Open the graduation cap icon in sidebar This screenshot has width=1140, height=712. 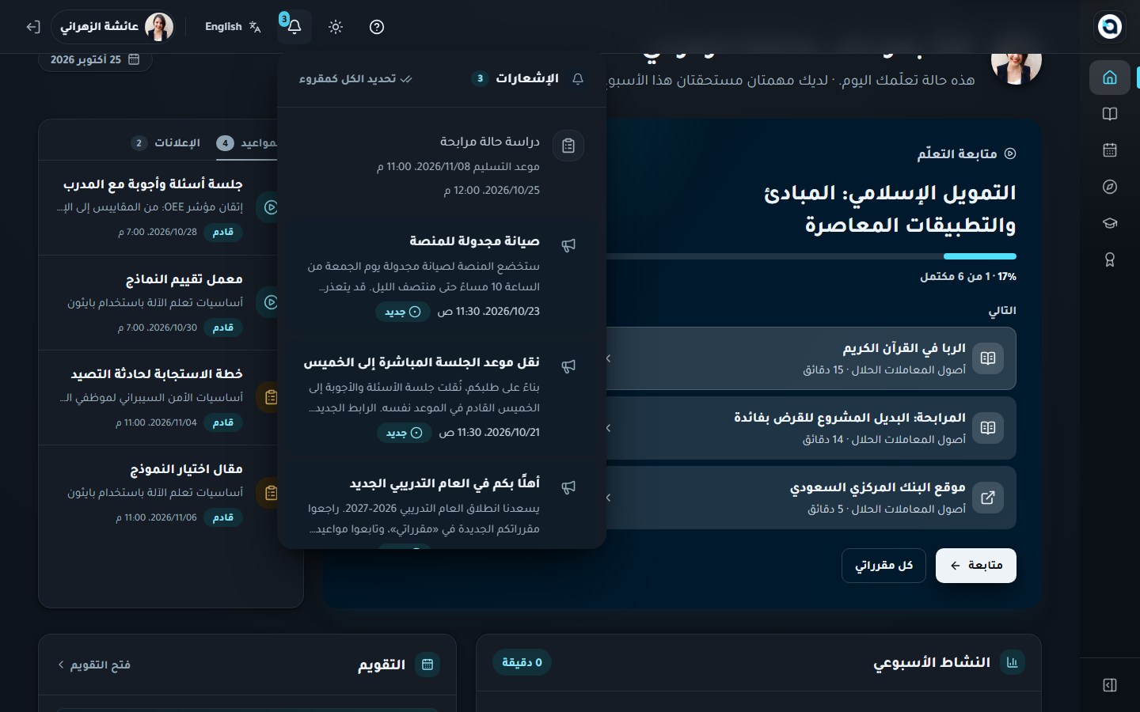coord(1110,223)
